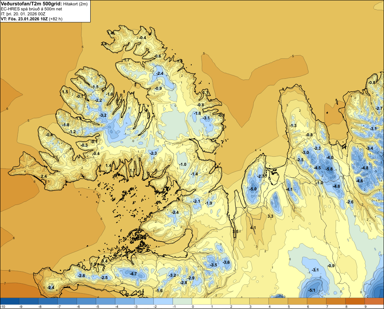Screen dimensions: 384x309
Task: Select the -5.0 temperature value
Action: click(x=253, y=189)
